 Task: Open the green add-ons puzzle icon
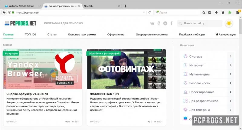coord(230,12)
